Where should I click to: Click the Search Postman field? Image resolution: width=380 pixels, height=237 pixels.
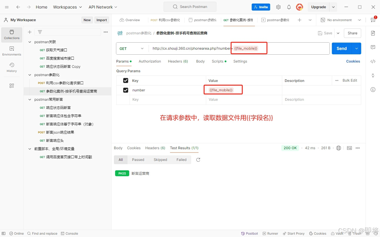190,7
